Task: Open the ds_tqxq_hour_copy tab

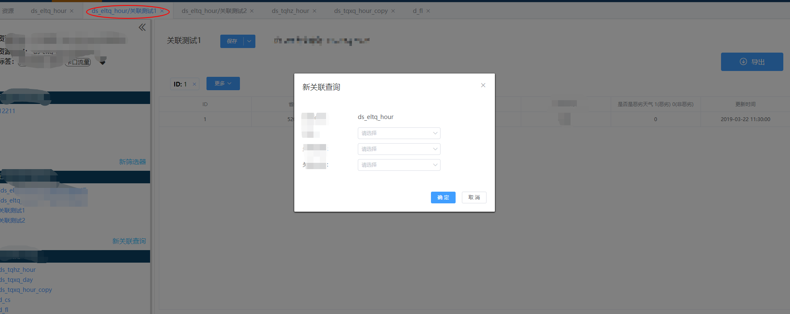Action: point(361,11)
